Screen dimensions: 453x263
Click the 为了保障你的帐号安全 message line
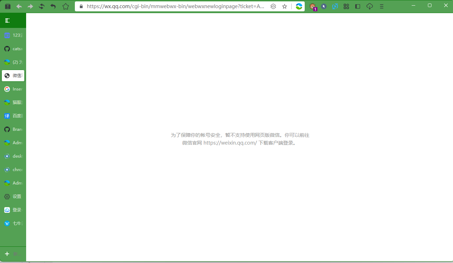click(x=240, y=135)
